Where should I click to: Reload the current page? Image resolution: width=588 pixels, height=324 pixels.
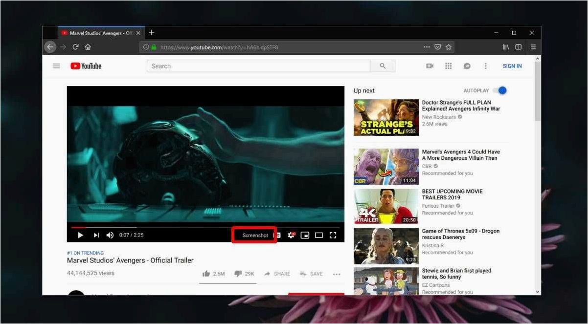(76, 47)
